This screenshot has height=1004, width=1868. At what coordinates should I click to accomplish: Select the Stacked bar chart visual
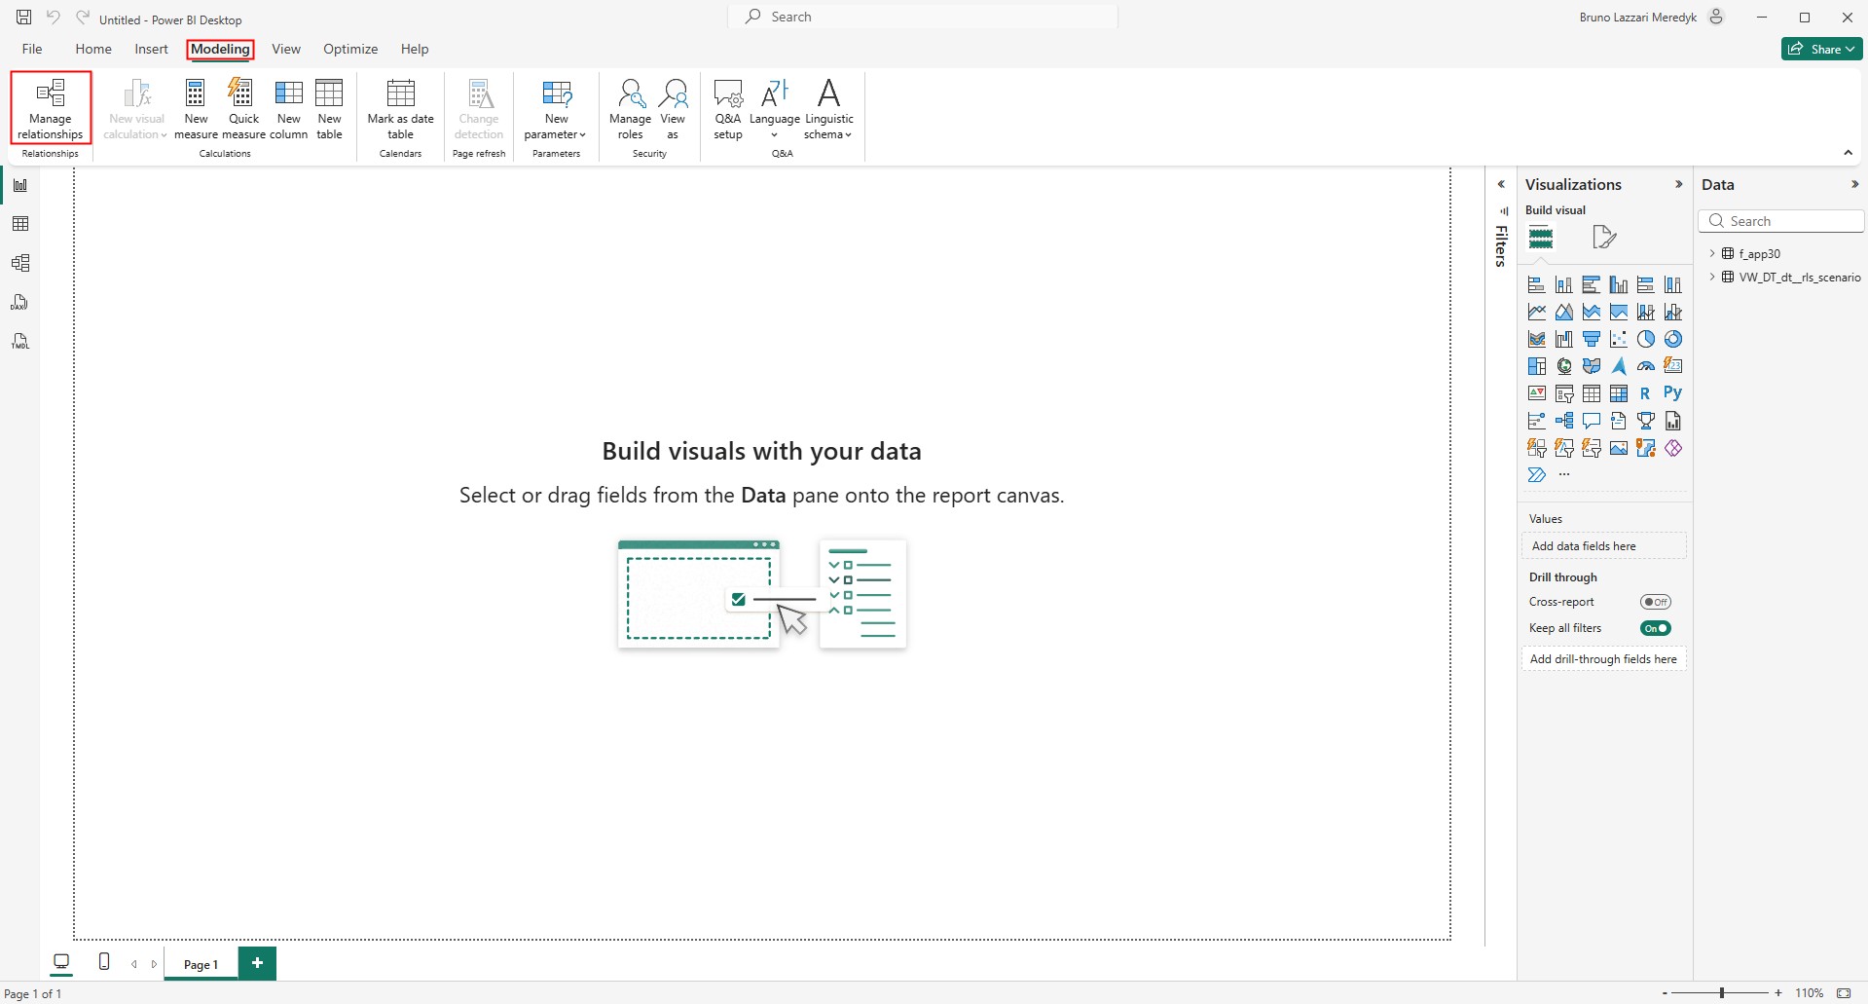coord(1537,284)
